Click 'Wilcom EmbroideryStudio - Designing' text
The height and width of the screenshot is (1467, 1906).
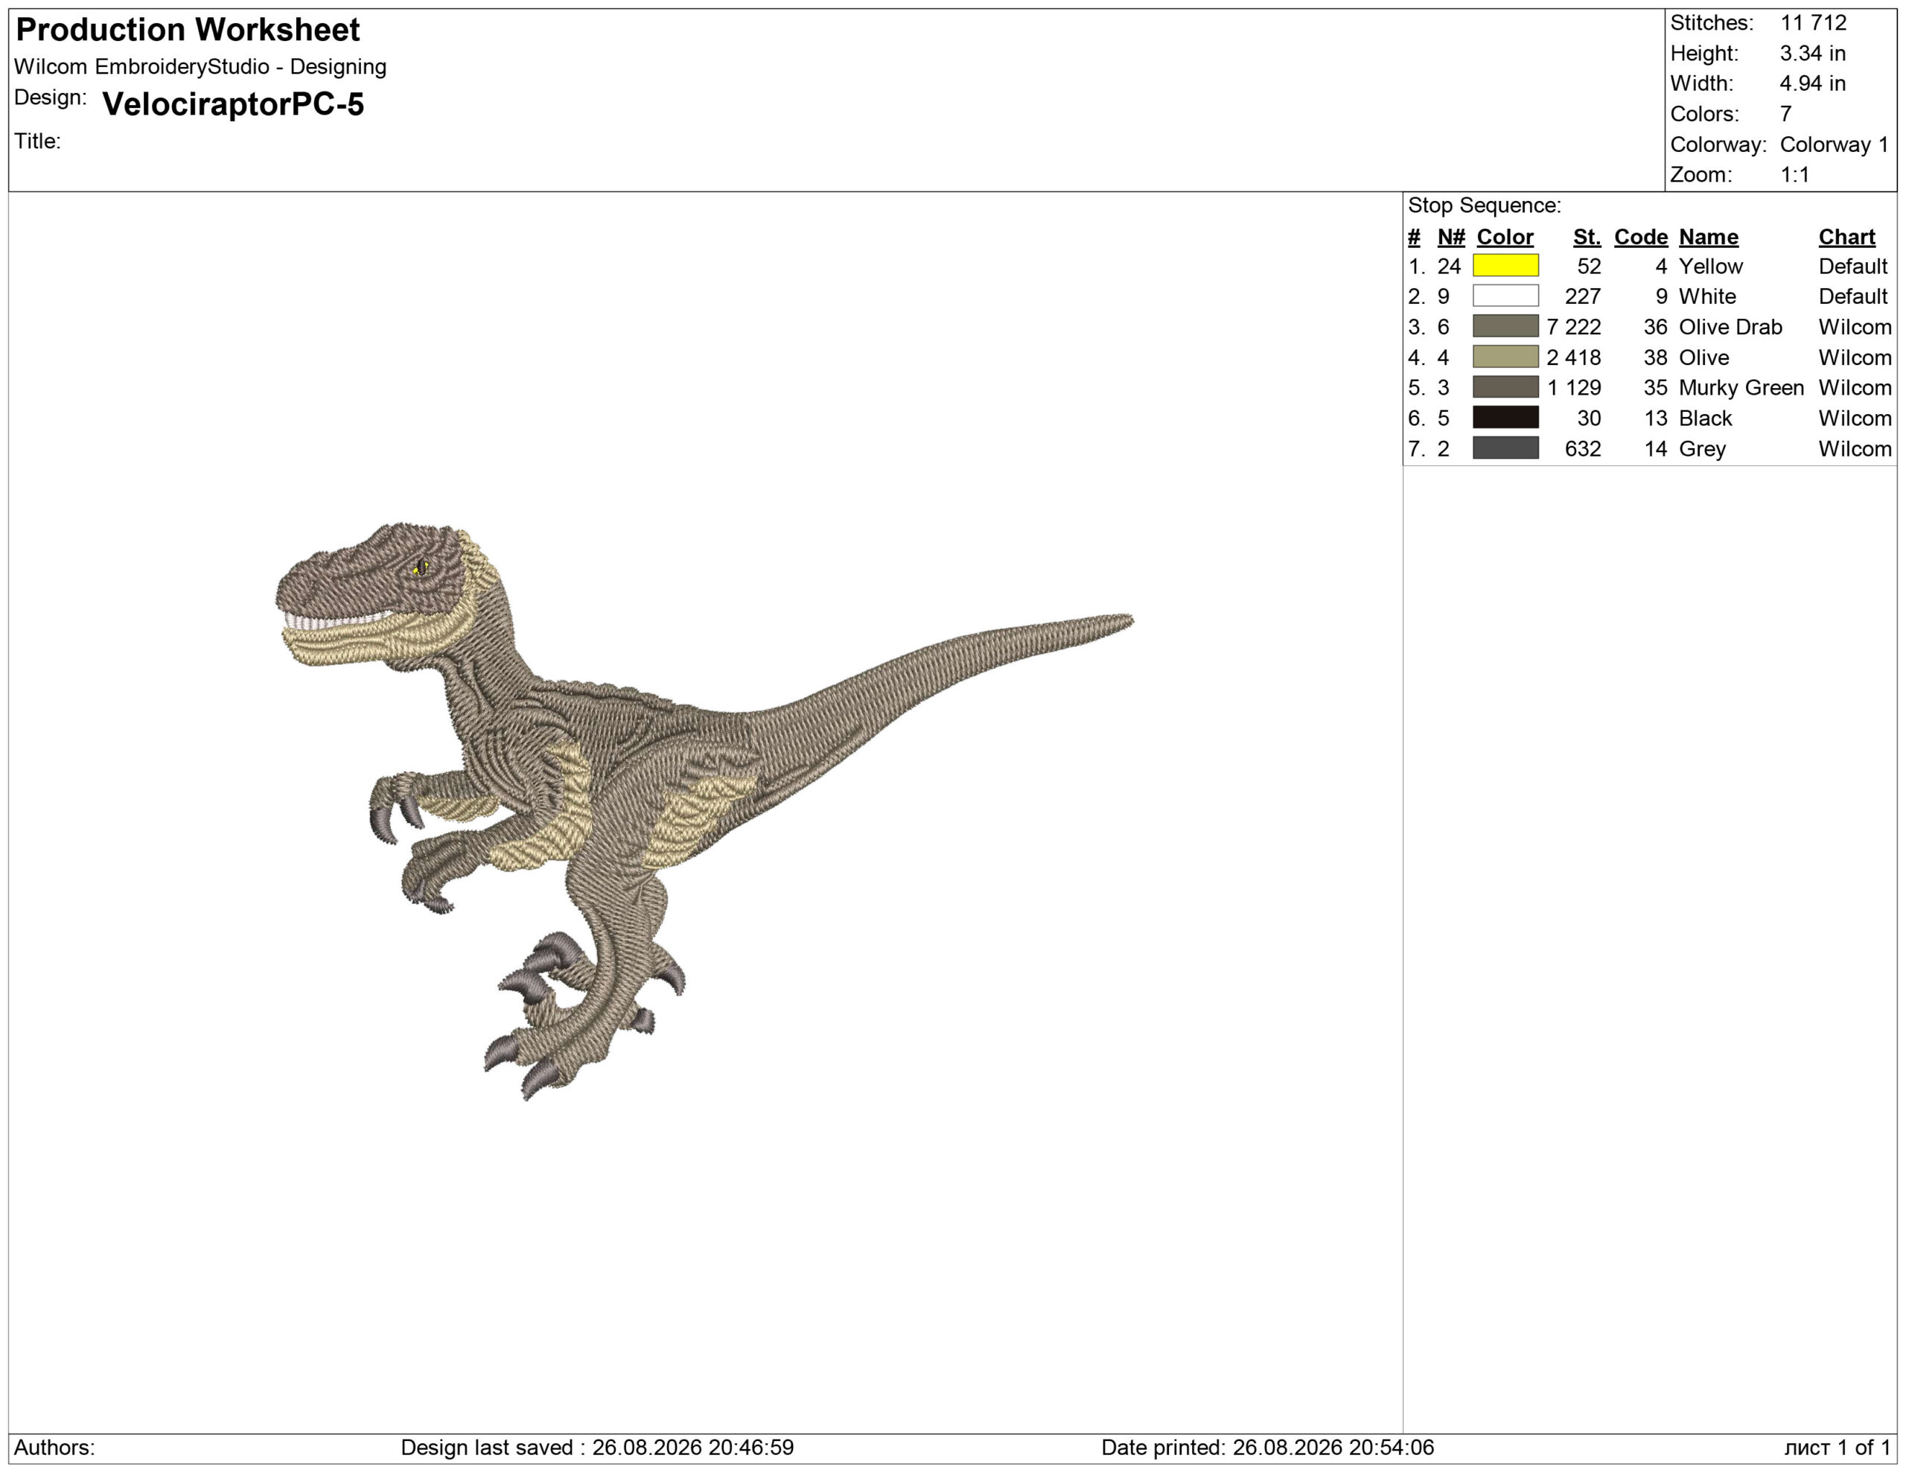click(200, 66)
